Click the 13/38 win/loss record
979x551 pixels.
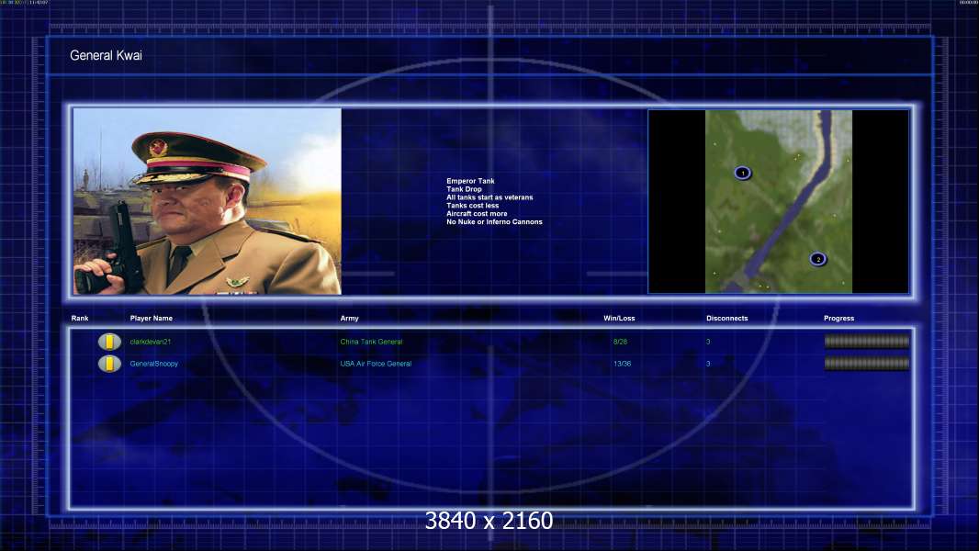coord(622,363)
